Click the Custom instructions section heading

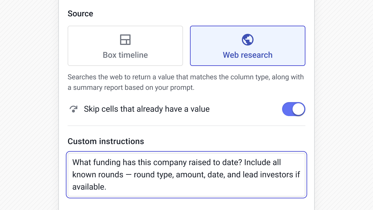(x=106, y=141)
